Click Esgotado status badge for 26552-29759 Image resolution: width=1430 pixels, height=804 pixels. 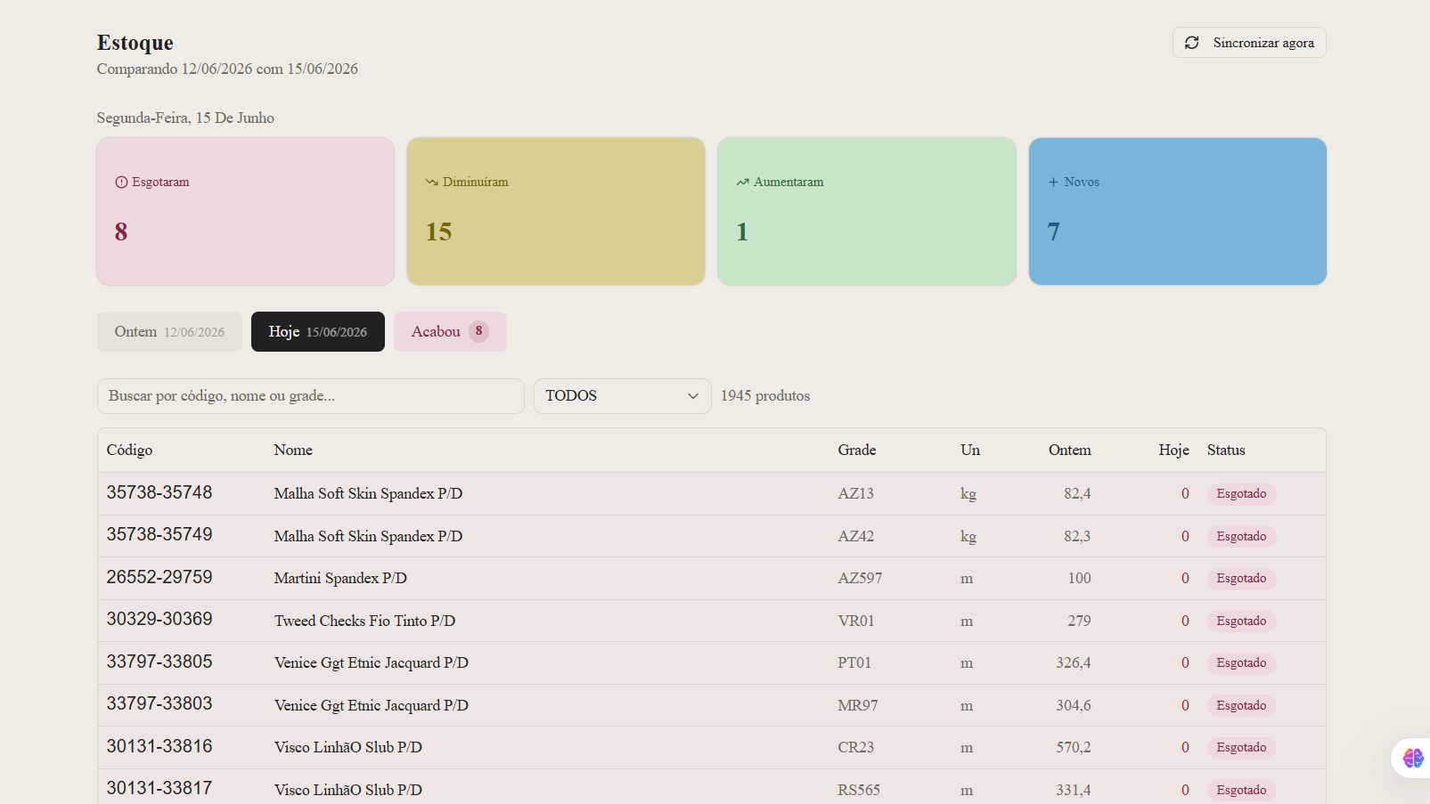[1241, 578]
